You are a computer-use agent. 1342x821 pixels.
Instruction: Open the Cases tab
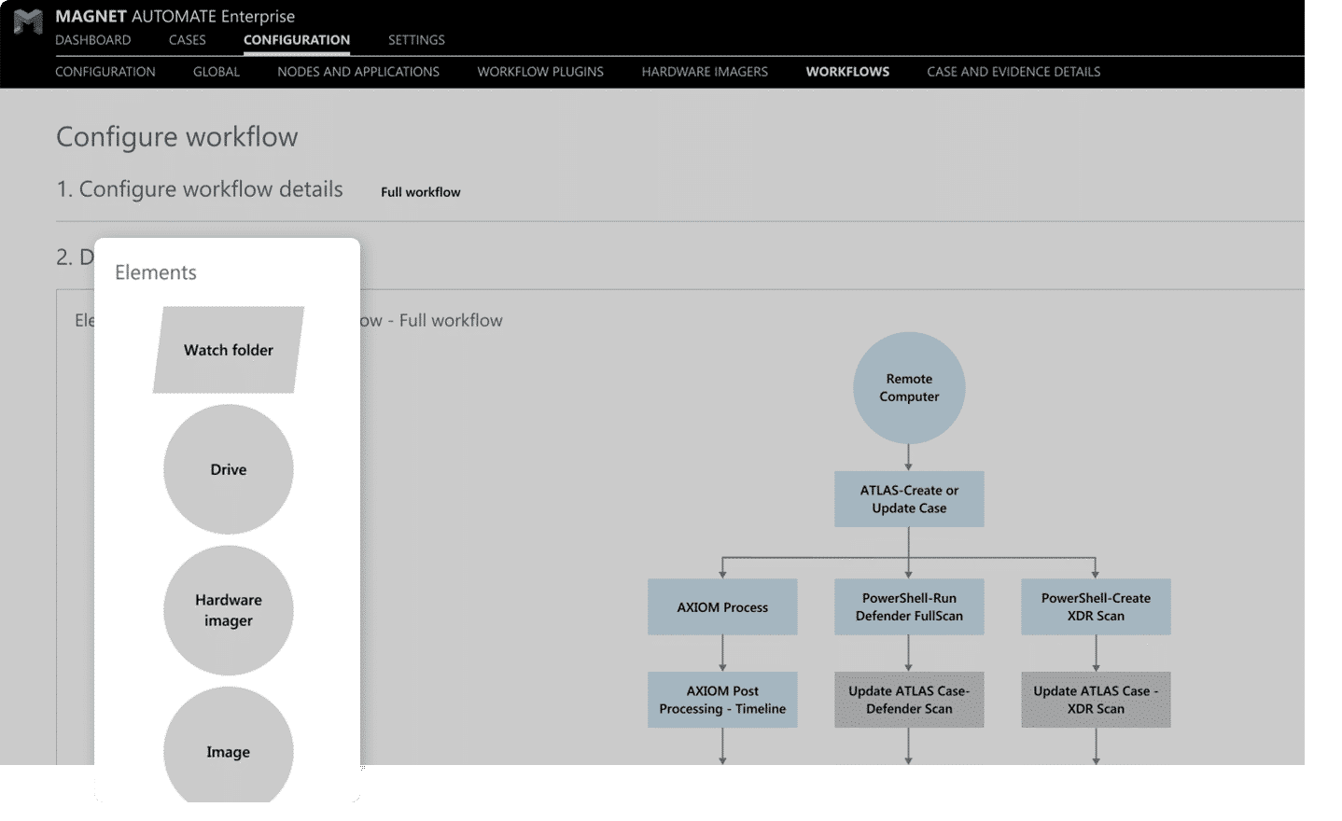click(188, 40)
